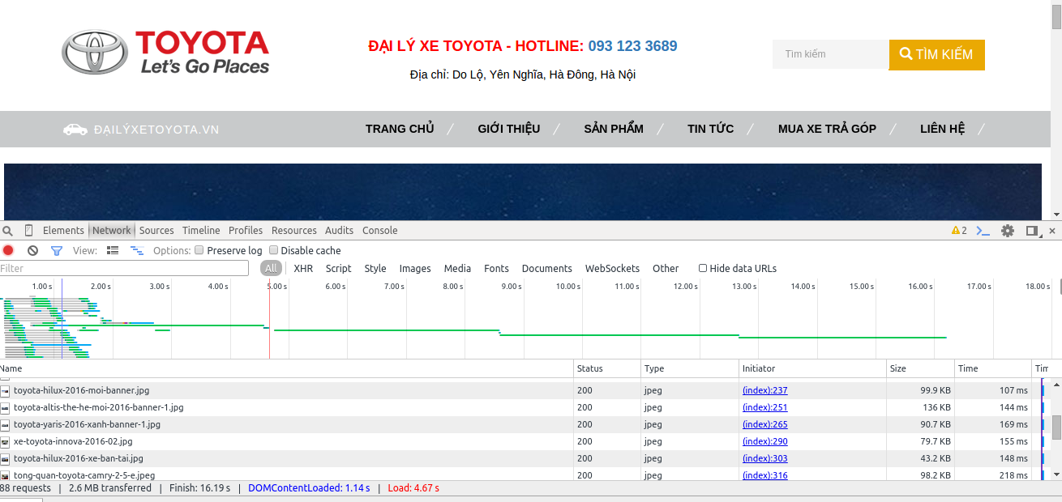Show the console drawer icon
Screen dimensions: 1062x502
[983, 231]
